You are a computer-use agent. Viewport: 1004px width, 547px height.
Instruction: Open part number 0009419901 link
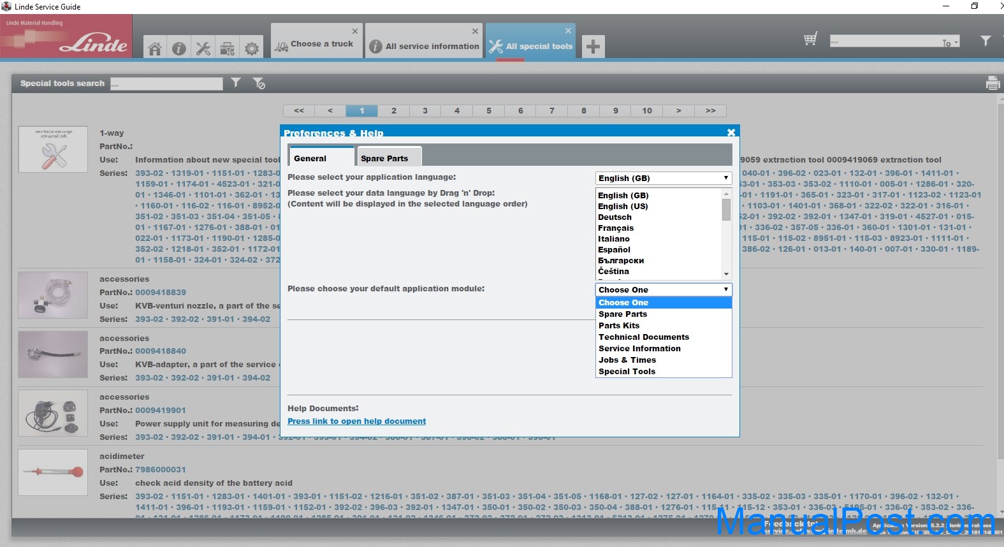tap(161, 411)
